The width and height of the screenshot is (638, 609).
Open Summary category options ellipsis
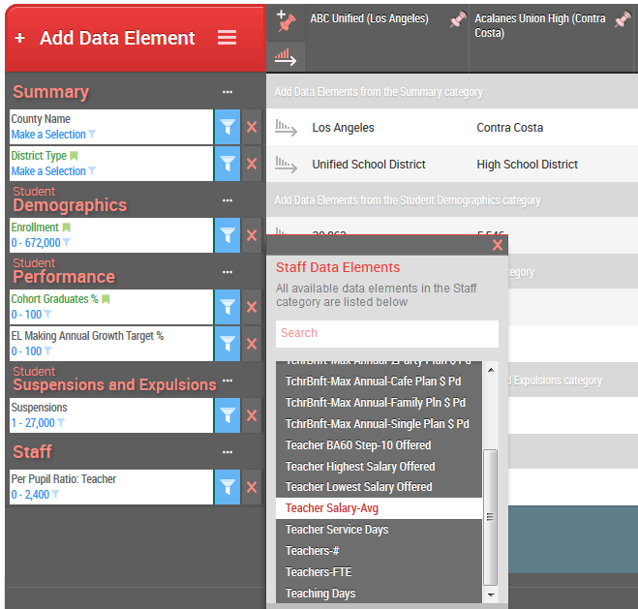coord(228,92)
